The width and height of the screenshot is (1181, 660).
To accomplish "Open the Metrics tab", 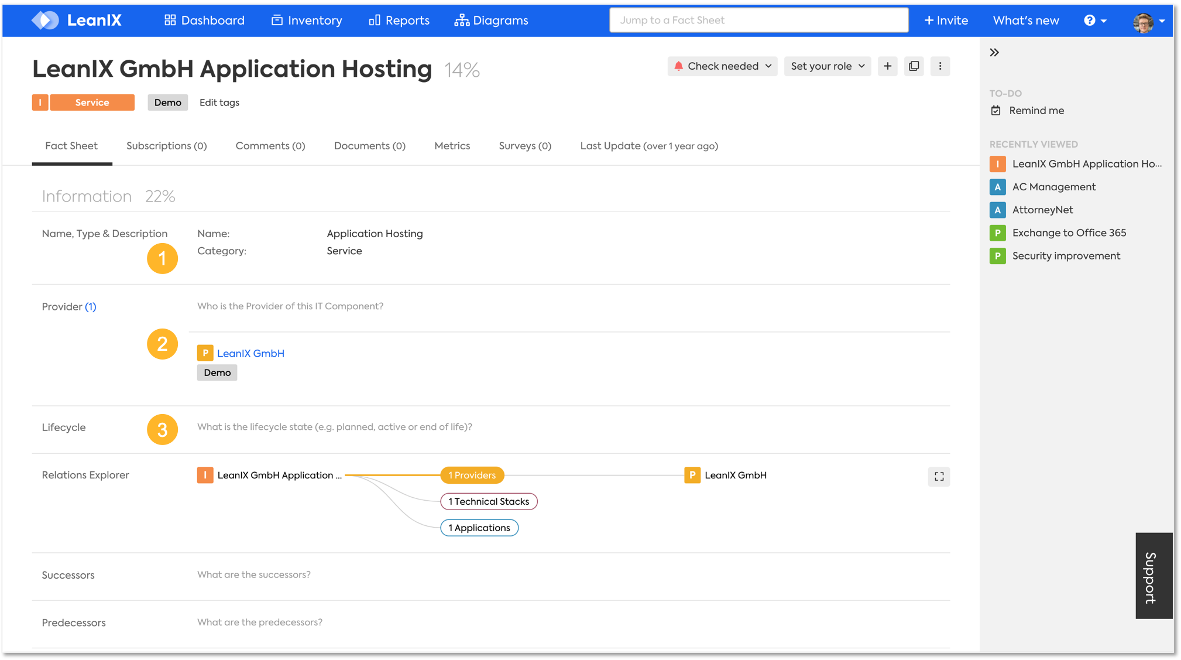I will click(452, 146).
